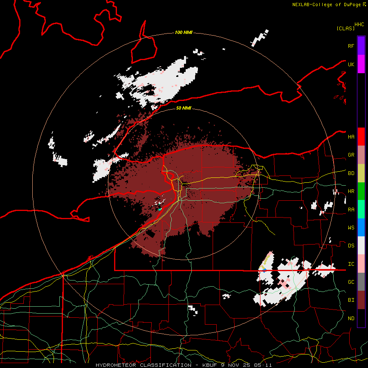
Task: Click the cyan echo pixel southwest of radar
Action: (160, 209)
